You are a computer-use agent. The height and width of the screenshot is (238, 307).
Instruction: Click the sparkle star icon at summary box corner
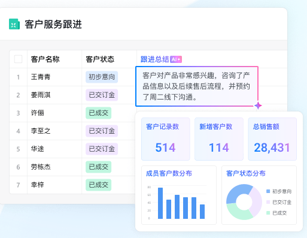258,106
